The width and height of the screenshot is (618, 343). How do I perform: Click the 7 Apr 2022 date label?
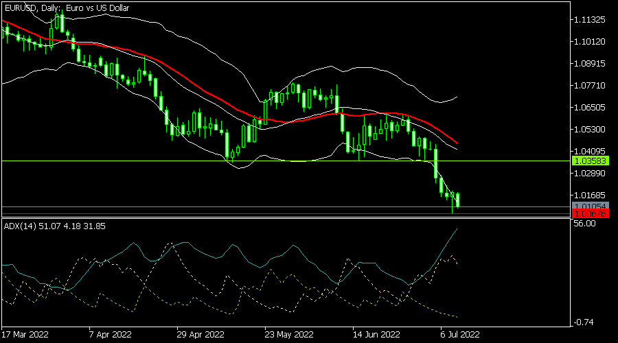tap(110, 335)
